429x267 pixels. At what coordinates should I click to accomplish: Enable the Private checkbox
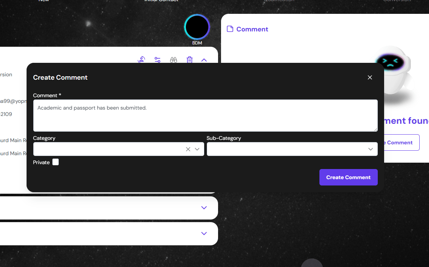tap(56, 162)
